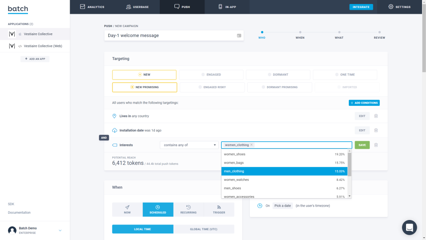This screenshot has width=426, height=240.
Task: Open the SDK link
Action: (11, 204)
